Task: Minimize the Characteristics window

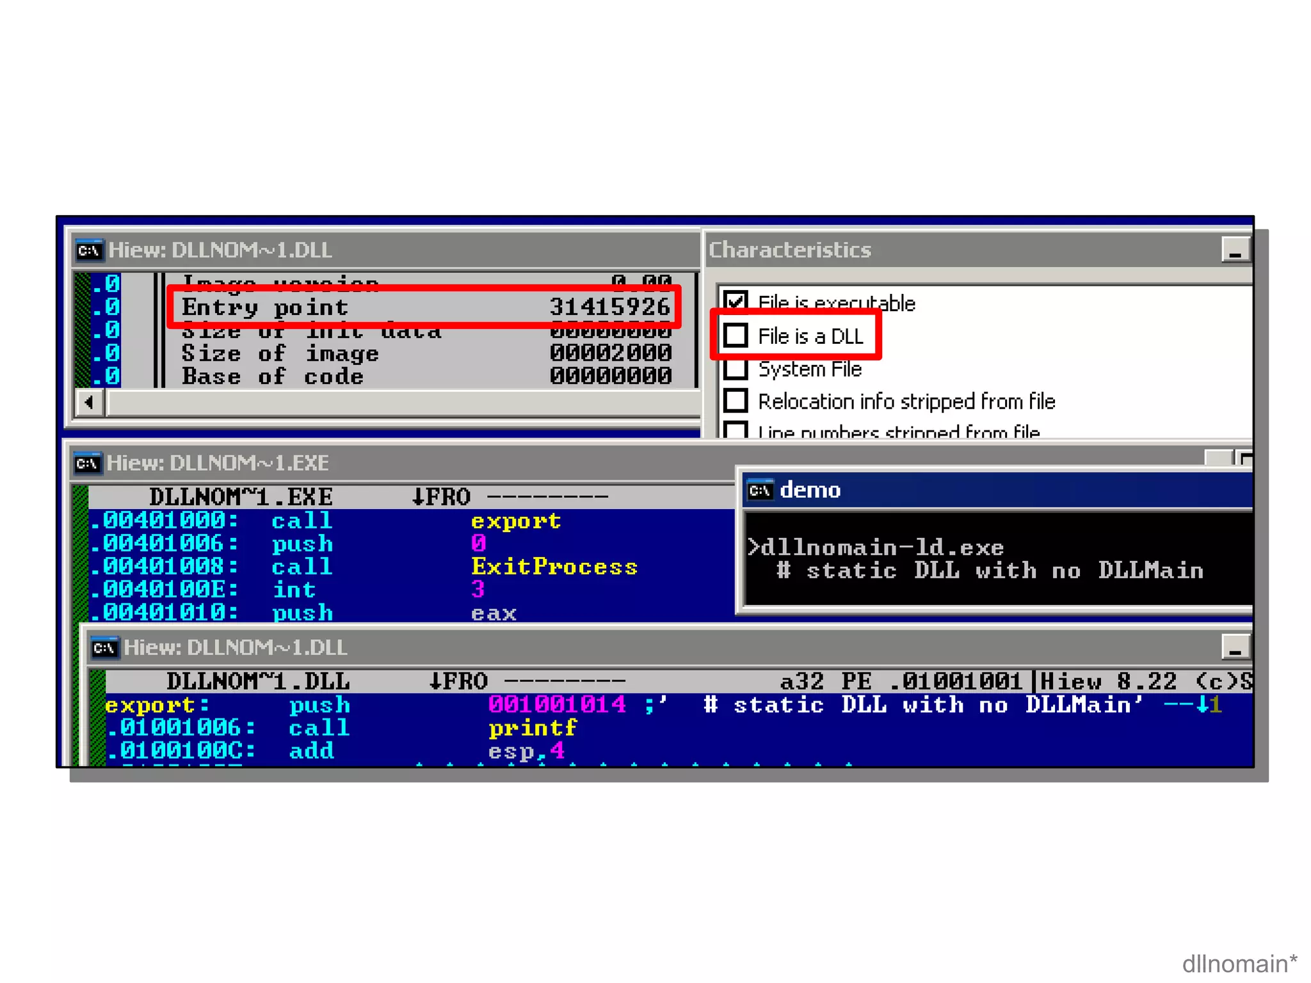Action: pyautogui.click(x=1235, y=250)
